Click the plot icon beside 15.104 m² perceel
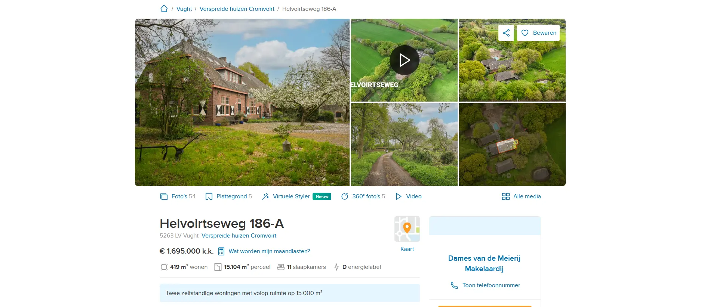This screenshot has width=707, height=307. coord(218,267)
